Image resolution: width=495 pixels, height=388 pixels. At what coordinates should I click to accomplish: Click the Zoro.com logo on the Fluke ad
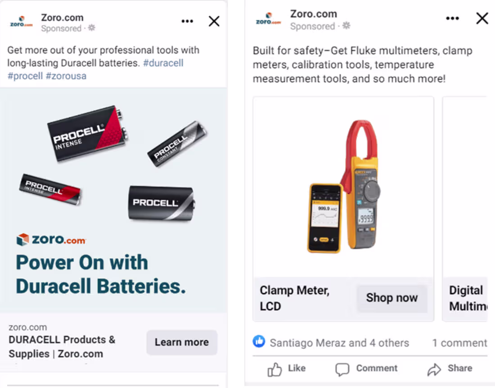tap(268, 19)
